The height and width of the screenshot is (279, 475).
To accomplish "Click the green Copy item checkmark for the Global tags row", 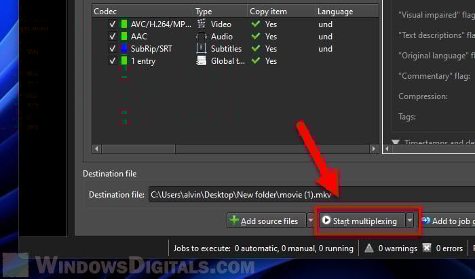I will (x=256, y=60).
